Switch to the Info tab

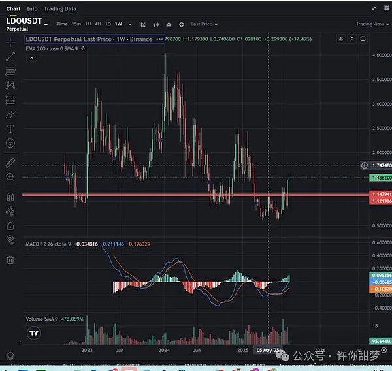coord(32,8)
